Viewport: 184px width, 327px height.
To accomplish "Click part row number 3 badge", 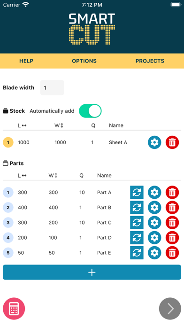I will pyautogui.click(x=8, y=223).
